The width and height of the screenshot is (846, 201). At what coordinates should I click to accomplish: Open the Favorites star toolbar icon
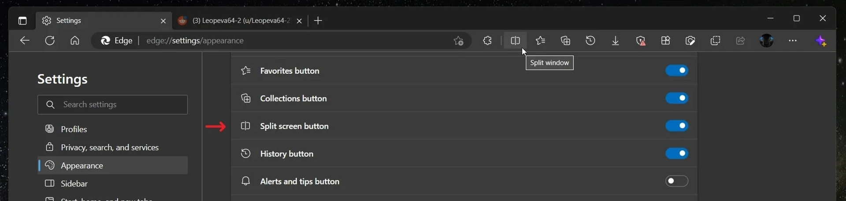click(x=540, y=41)
